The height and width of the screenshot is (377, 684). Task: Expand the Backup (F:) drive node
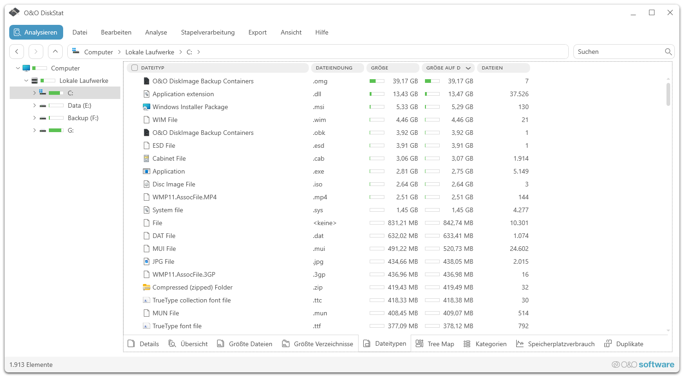click(x=34, y=118)
